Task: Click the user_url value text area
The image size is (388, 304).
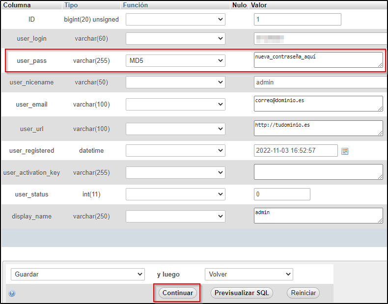Action: coord(318,128)
